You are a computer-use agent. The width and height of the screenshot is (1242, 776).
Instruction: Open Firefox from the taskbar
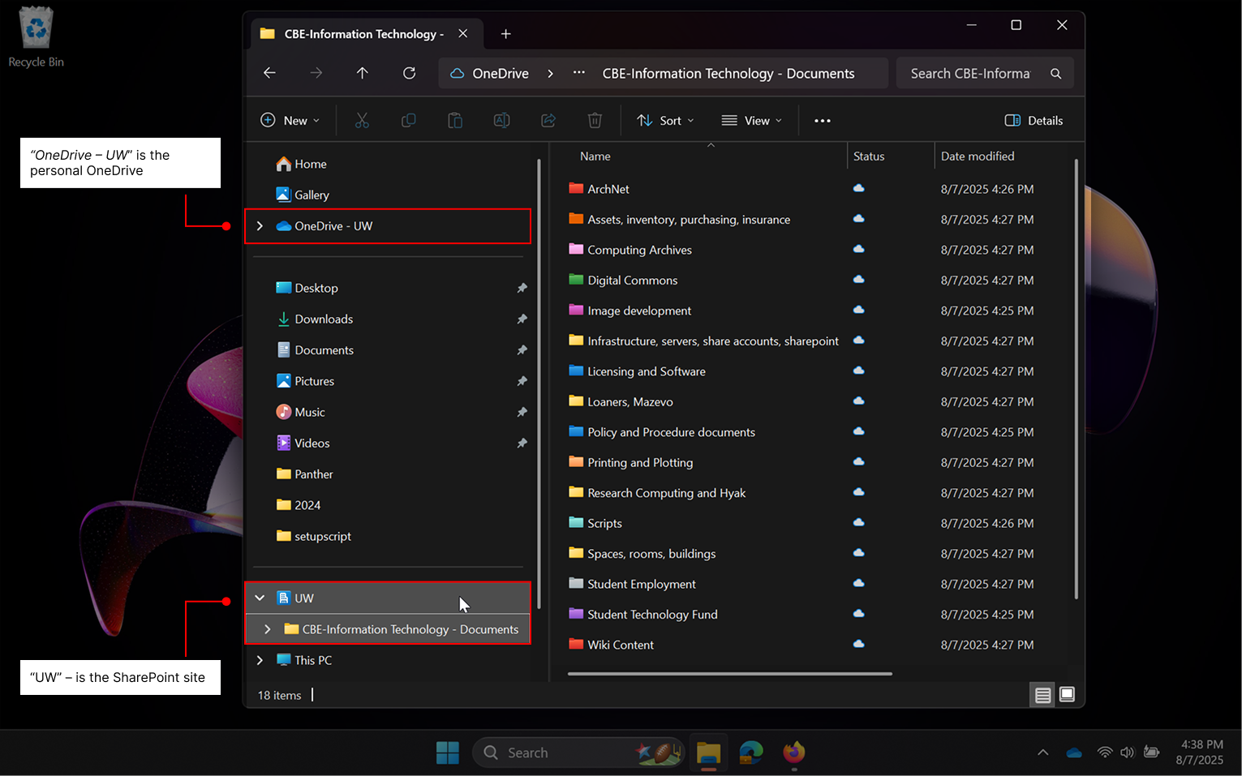coord(793,753)
